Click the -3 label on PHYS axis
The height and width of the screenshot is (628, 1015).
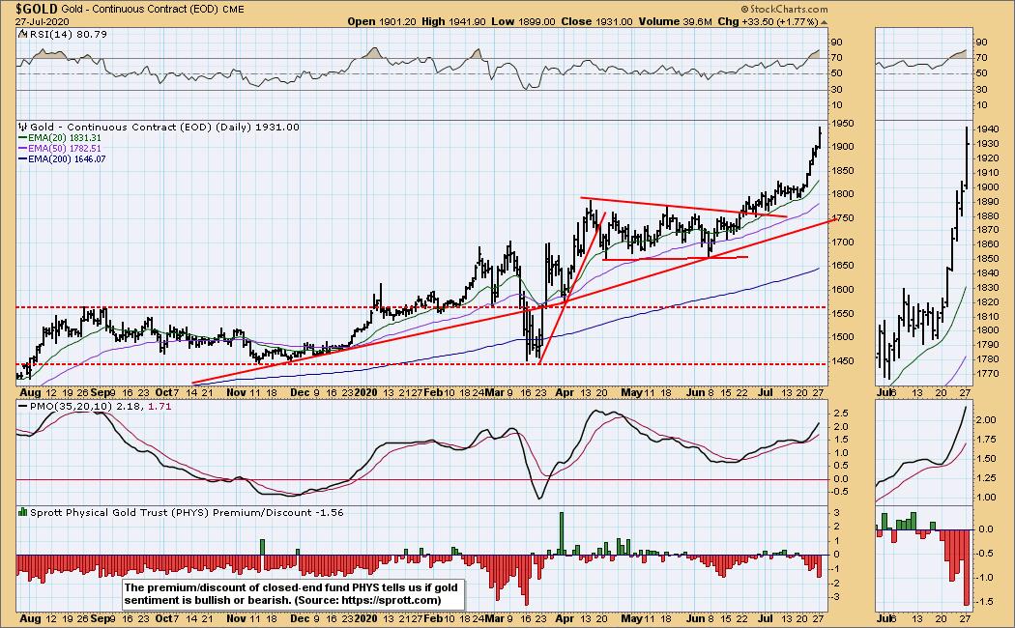coord(838,596)
